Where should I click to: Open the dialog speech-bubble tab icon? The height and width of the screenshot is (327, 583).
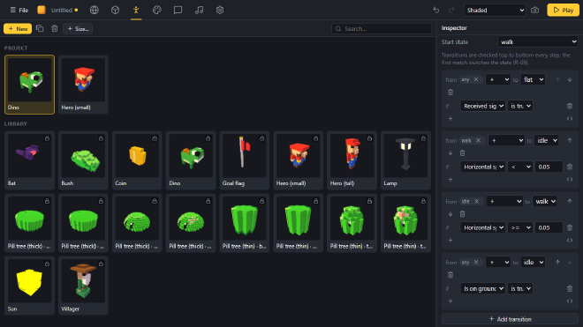[x=178, y=10]
